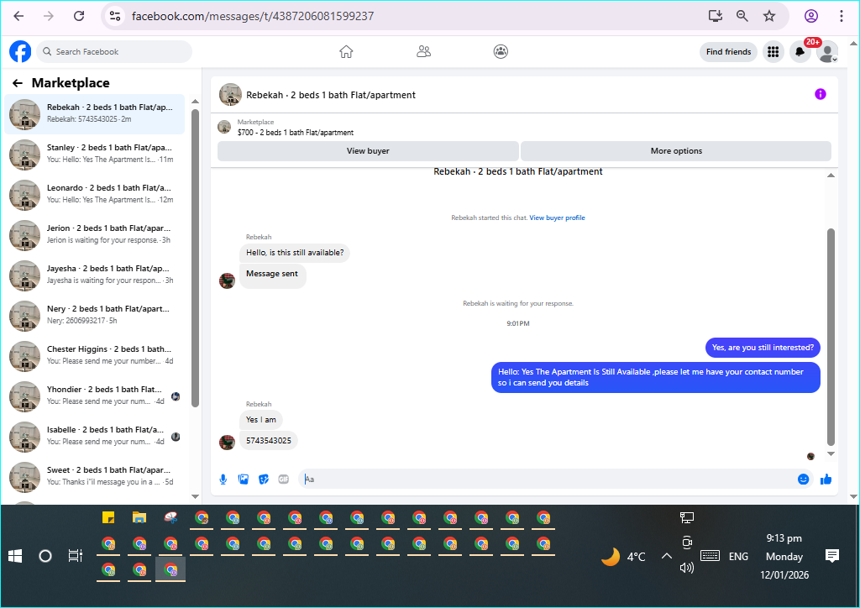Open Isabelle conversation in the list
The height and width of the screenshot is (608, 860).
click(95, 437)
